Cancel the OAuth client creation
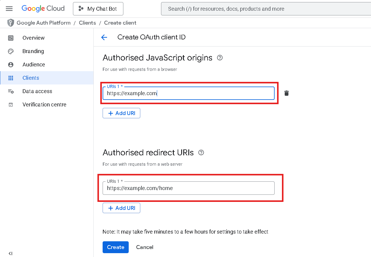 pyautogui.click(x=145, y=247)
